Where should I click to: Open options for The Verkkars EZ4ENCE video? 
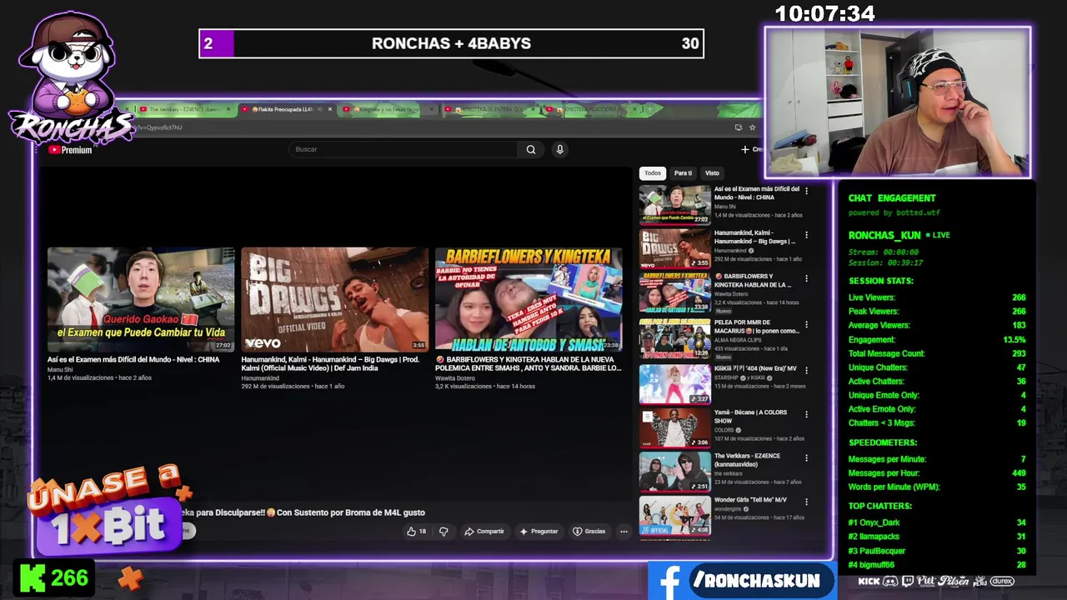(x=806, y=457)
